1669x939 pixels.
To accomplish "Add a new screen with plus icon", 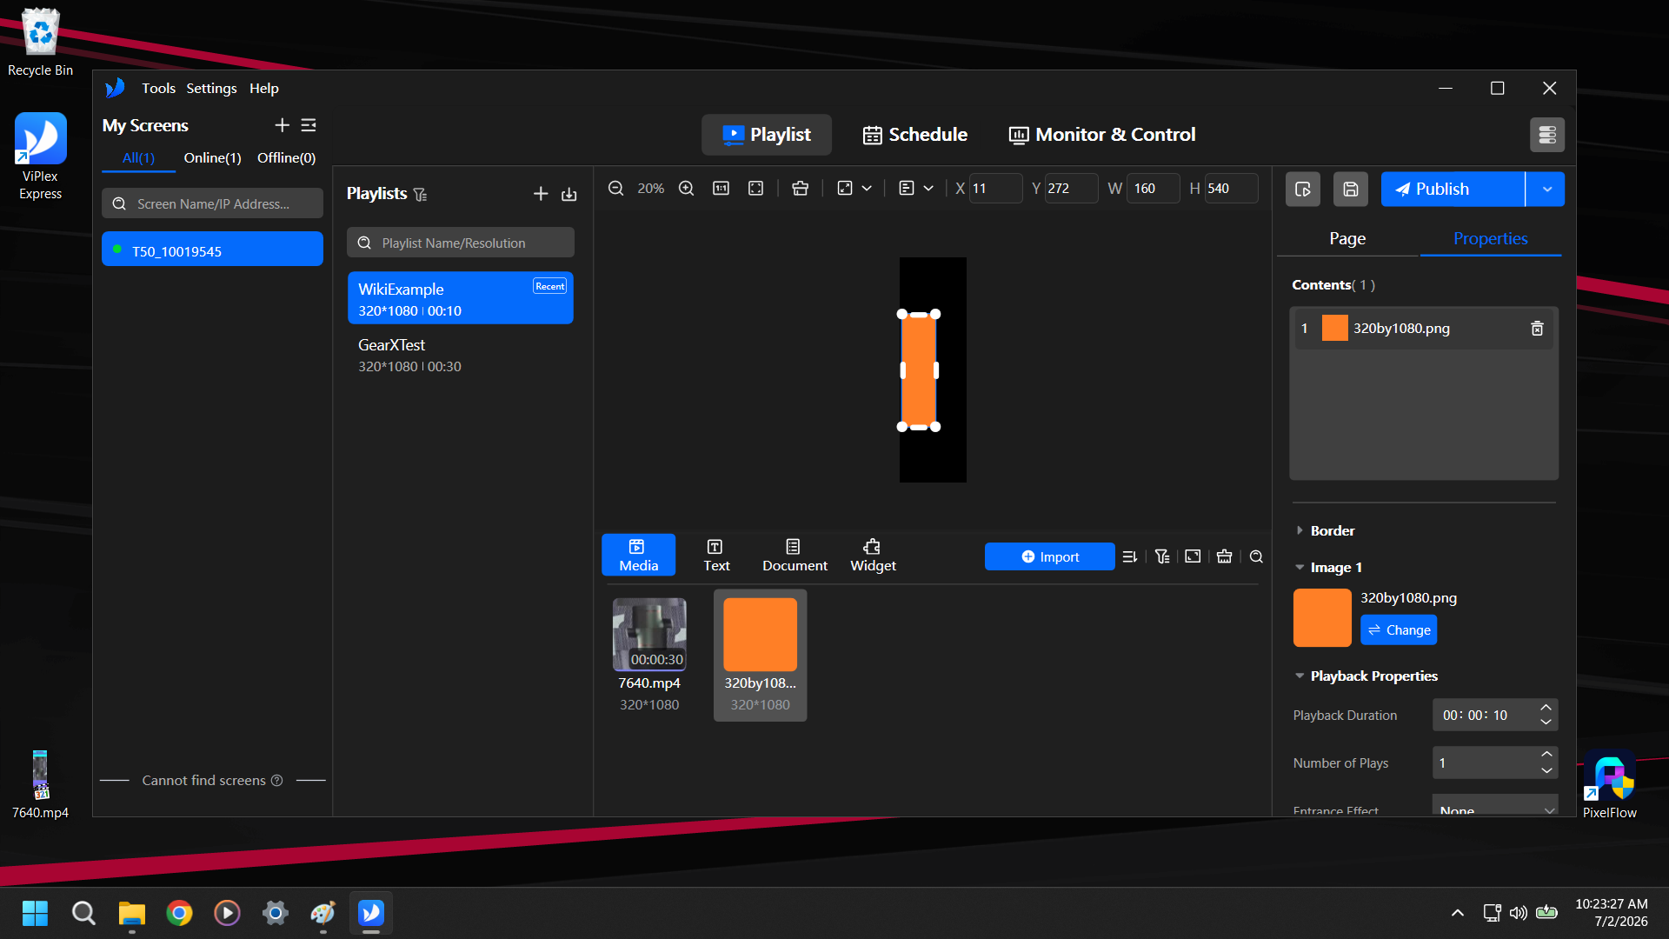I will click(x=282, y=125).
